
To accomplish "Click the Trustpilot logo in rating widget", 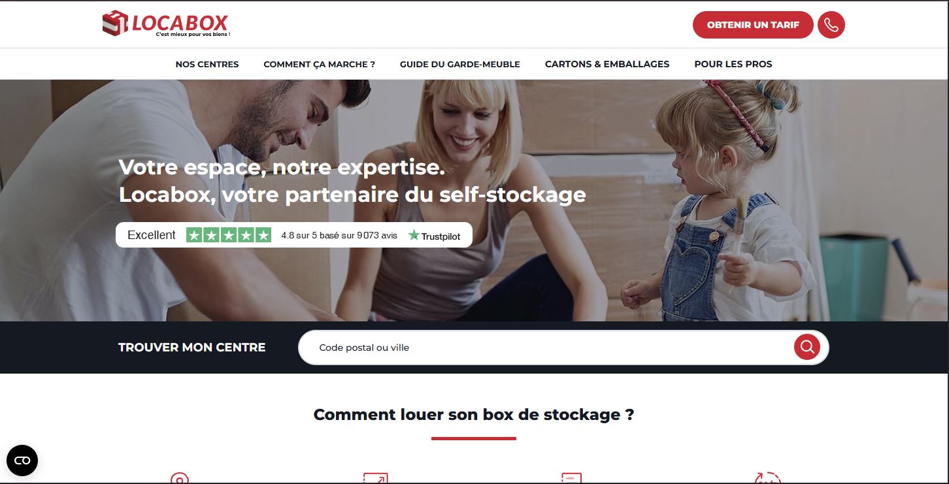I will pyautogui.click(x=435, y=236).
